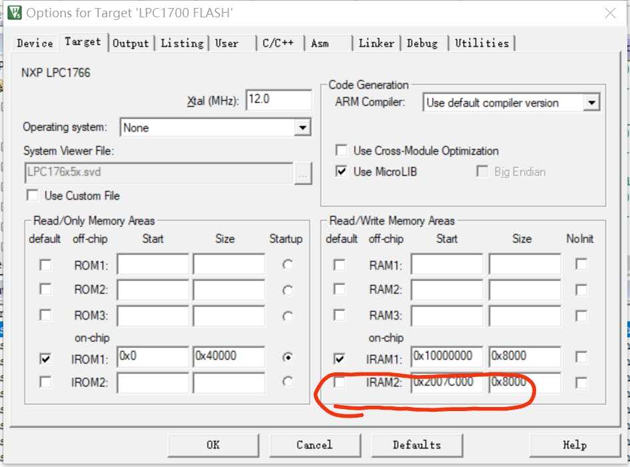
Task: Select Startup radio button for IROM2
Action: tap(287, 382)
